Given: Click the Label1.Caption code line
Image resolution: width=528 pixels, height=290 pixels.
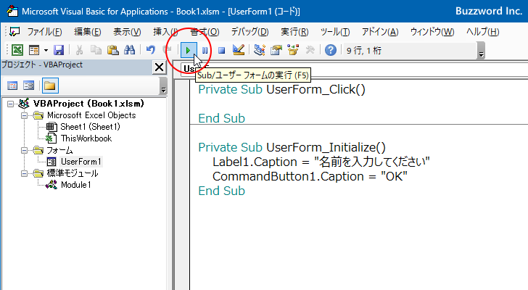Looking at the screenshot, I should coord(321,162).
